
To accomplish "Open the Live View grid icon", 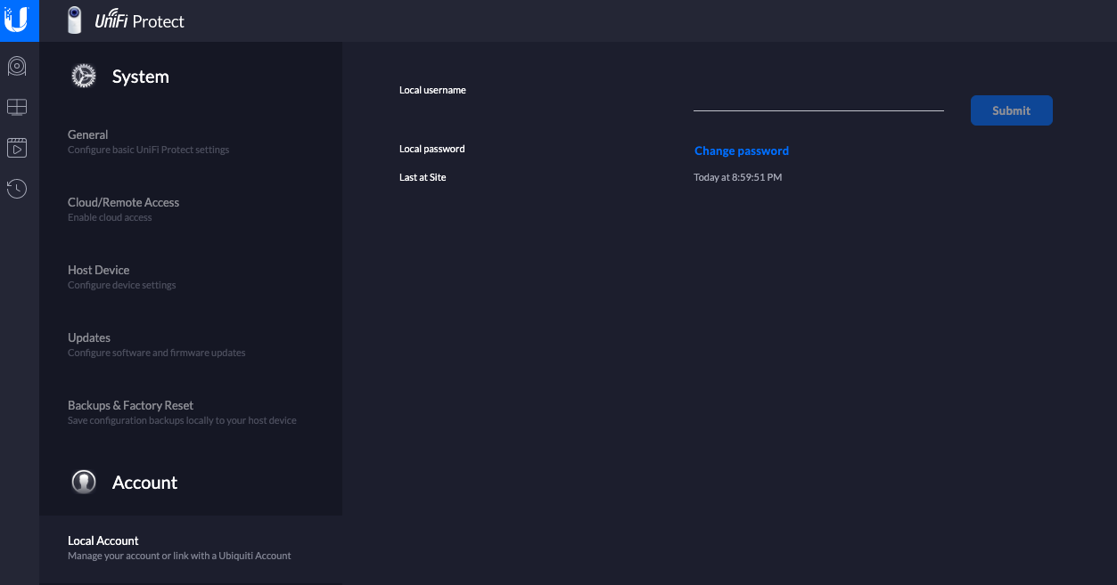I will point(17,107).
